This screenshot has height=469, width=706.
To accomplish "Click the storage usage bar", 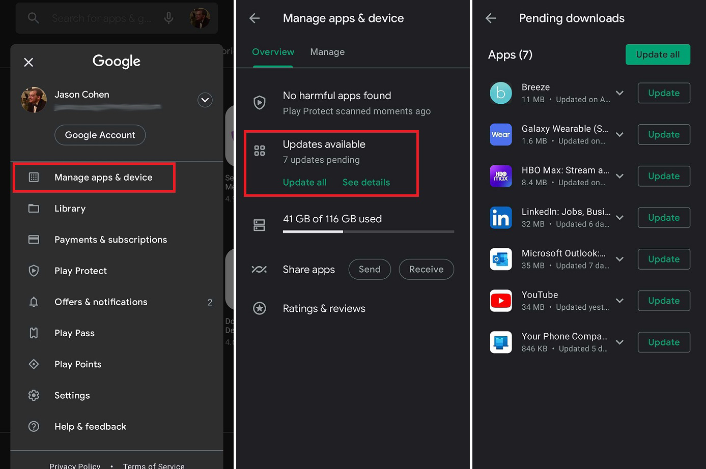I will (x=369, y=231).
